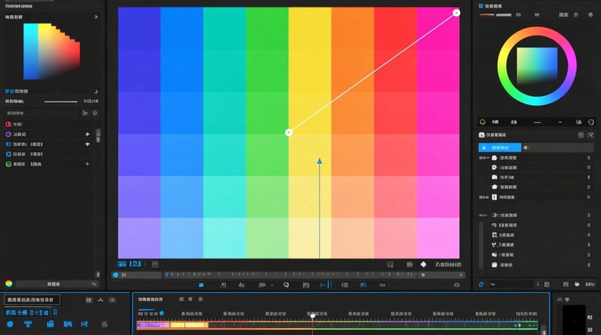Click the red rounded icon in left list
The width and height of the screenshot is (601, 335).
click(x=8, y=125)
